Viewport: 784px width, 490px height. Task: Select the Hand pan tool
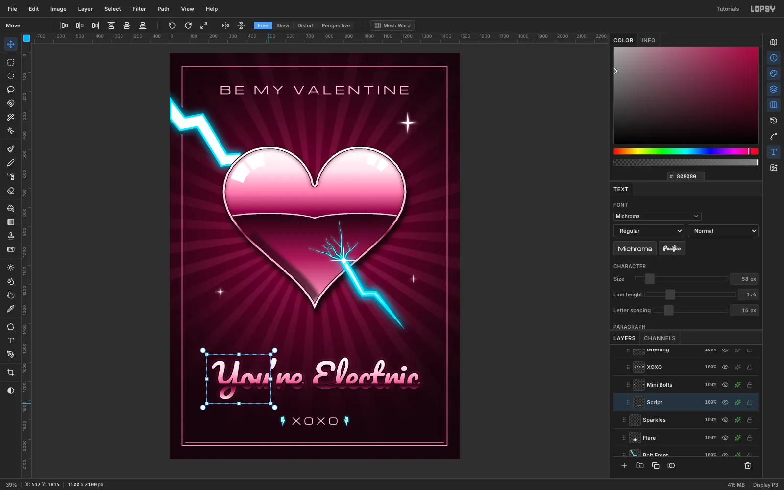(x=11, y=295)
